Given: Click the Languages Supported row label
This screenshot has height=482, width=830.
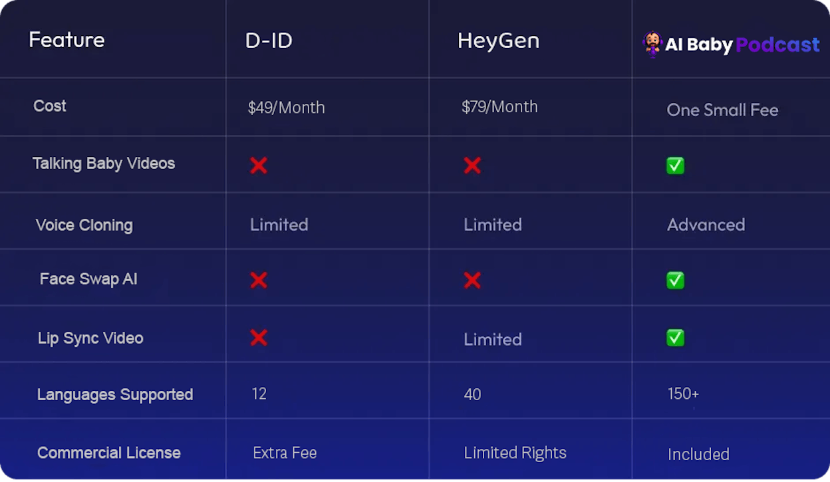Looking at the screenshot, I should coord(115,394).
